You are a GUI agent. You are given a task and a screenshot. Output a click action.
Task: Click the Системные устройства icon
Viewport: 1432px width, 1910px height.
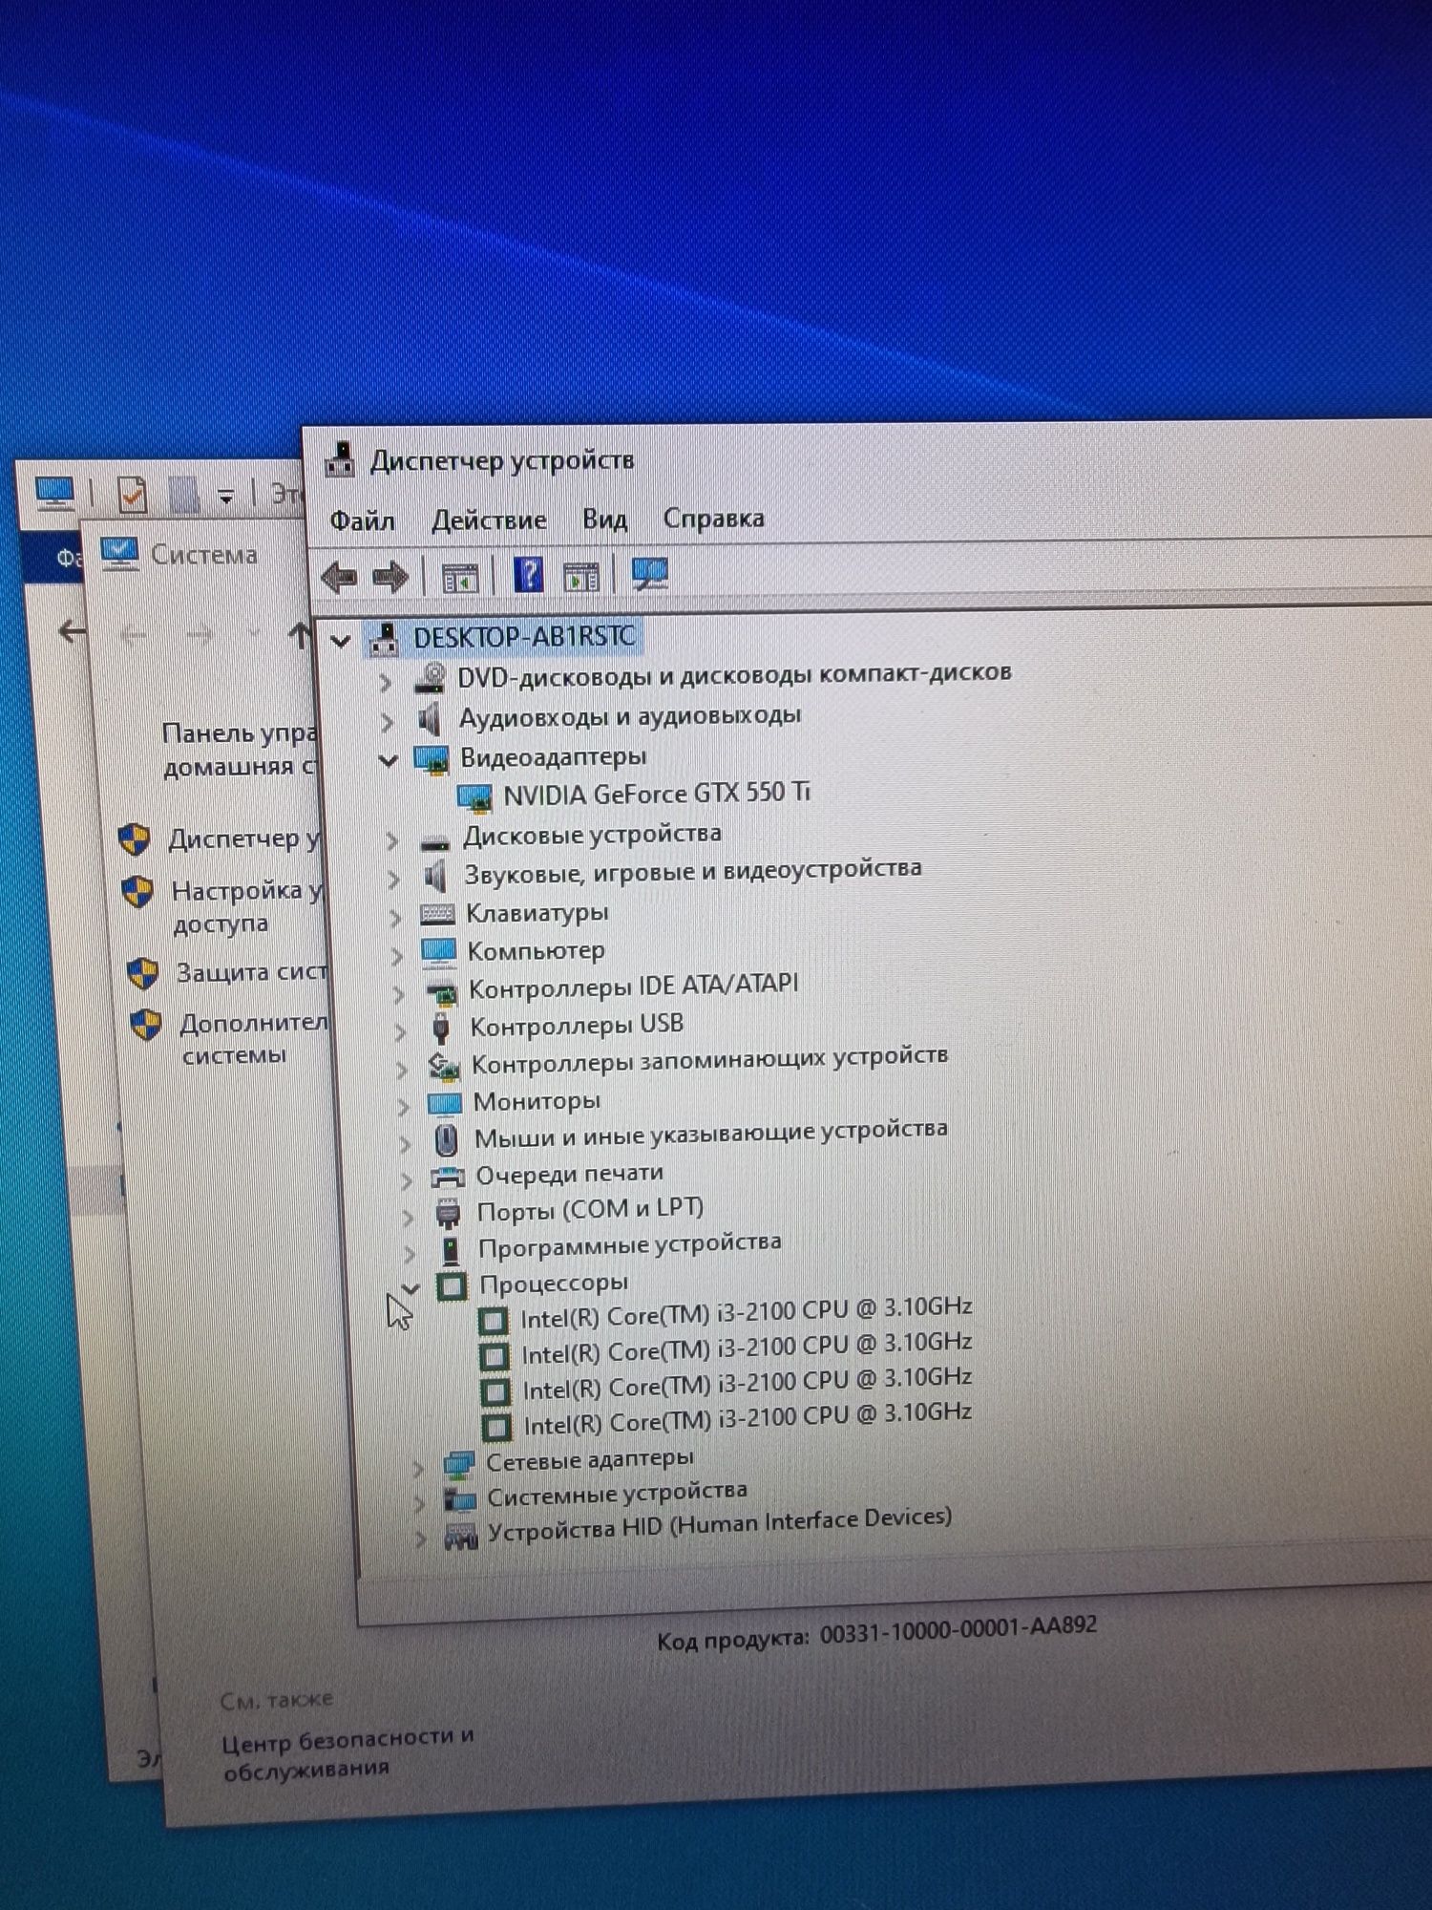point(460,1500)
